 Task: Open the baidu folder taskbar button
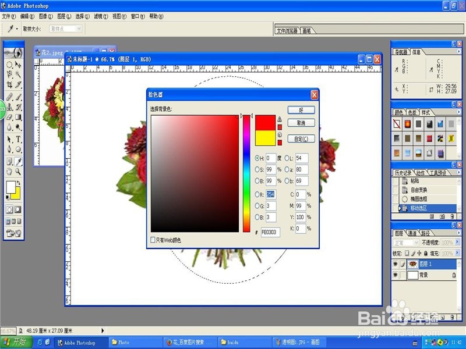coord(244,342)
